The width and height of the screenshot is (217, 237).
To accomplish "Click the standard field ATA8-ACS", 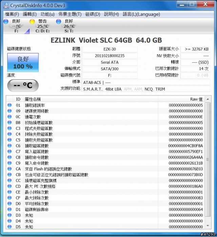I will pos(146,83).
